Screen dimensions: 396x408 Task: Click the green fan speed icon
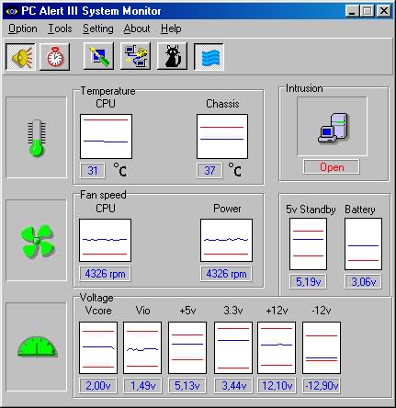[x=37, y=241]
